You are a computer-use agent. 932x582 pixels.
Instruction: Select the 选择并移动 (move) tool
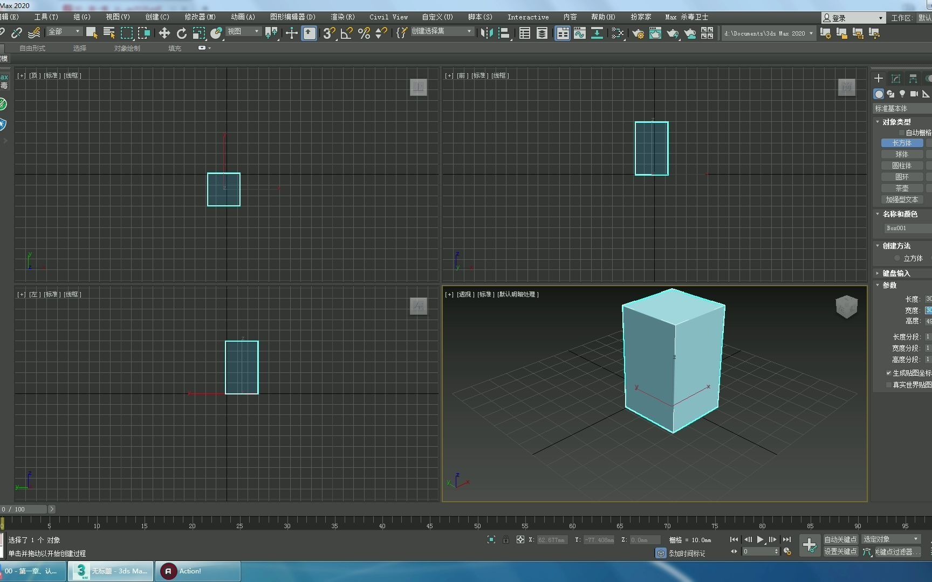(165, 33)
